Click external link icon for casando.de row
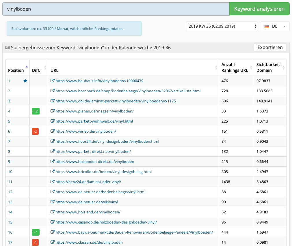The height and width of the screenshot is (246, 292). 53,222
